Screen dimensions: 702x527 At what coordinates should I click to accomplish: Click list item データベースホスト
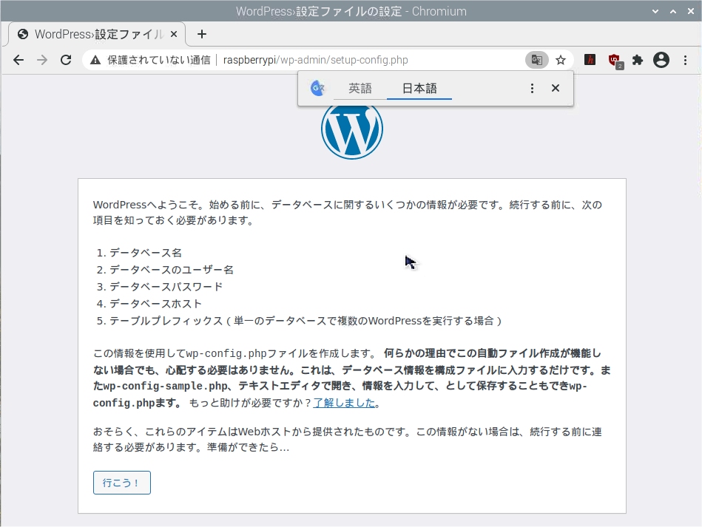pyautogui.click(x=156, y=304)
